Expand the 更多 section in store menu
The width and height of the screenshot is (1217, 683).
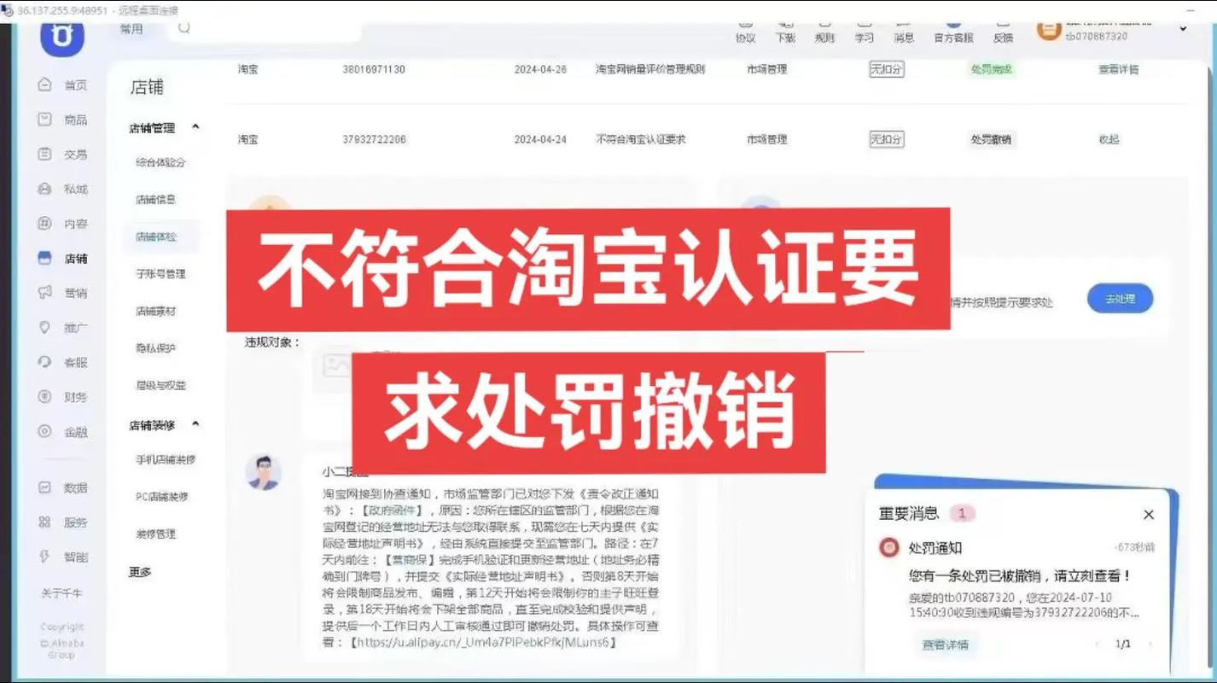click(139, 572)
